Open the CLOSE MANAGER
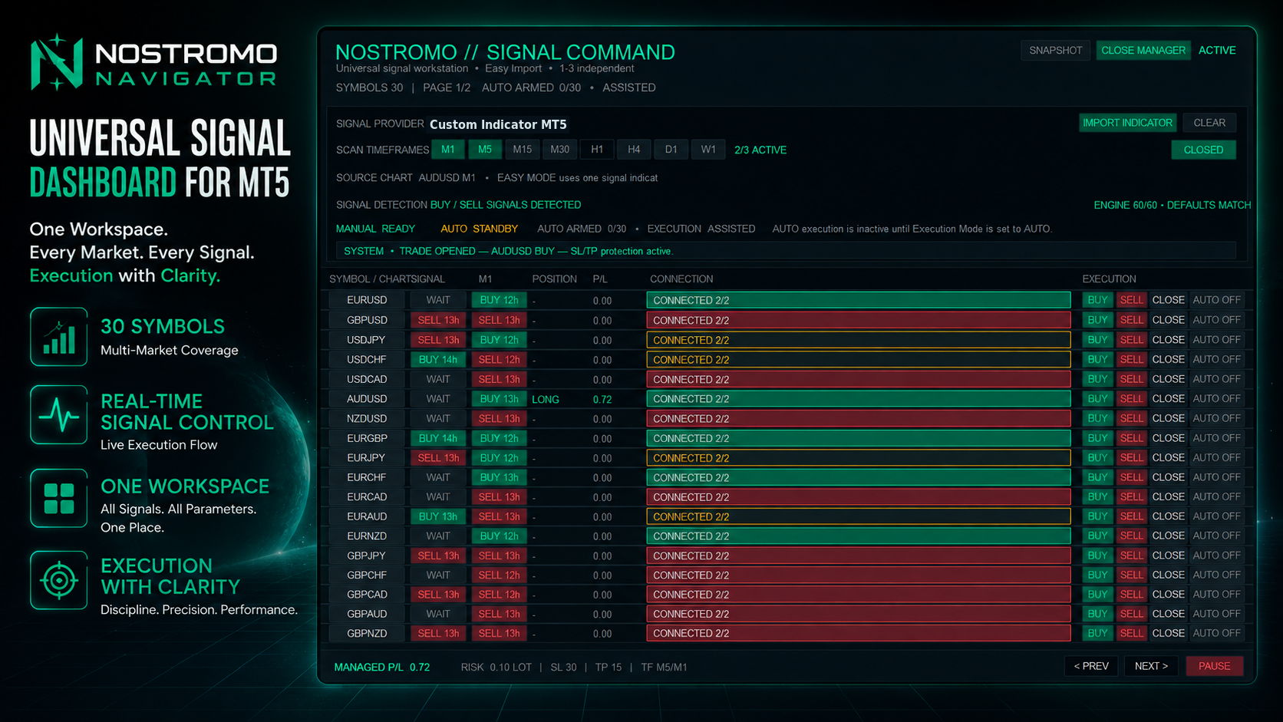Image resolution: width=1283 pixels, height=722 pixels. click(1143, 51)
